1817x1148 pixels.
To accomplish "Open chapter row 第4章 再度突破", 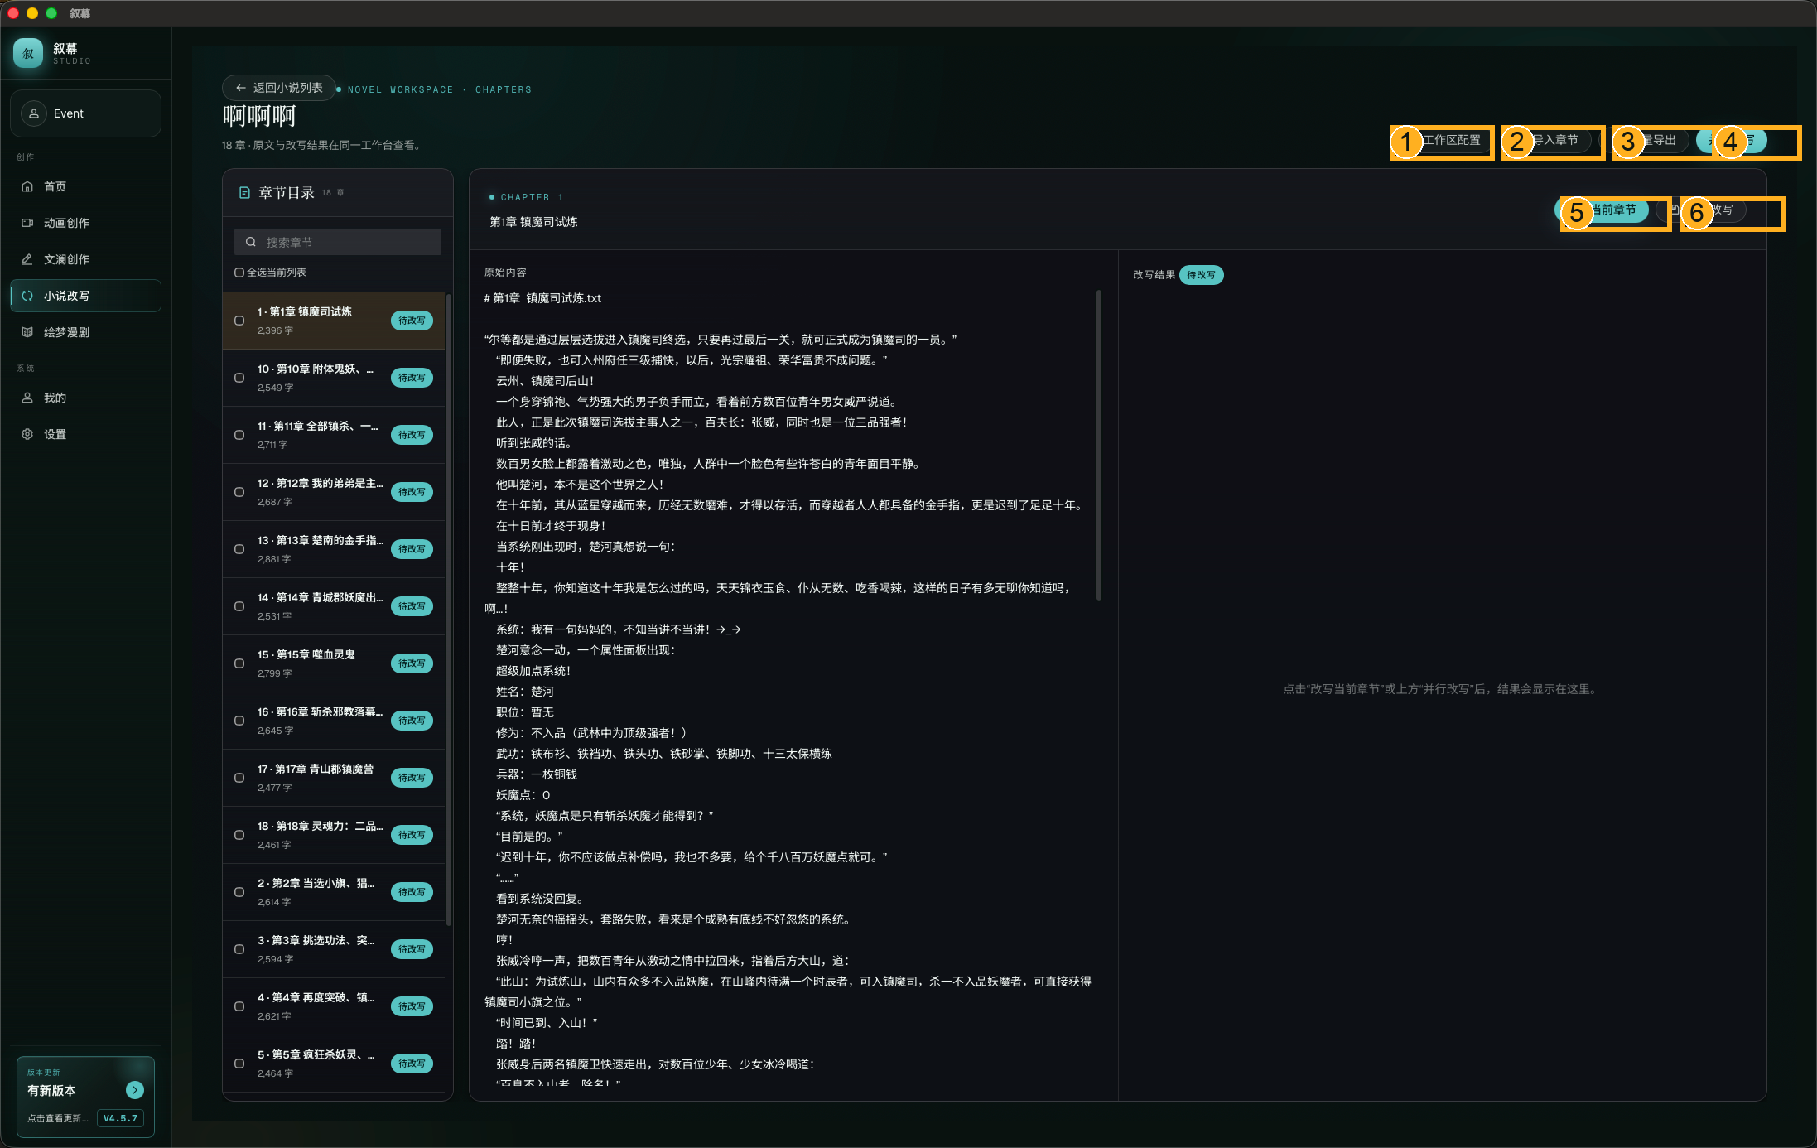I will (x=334, y=1006).
